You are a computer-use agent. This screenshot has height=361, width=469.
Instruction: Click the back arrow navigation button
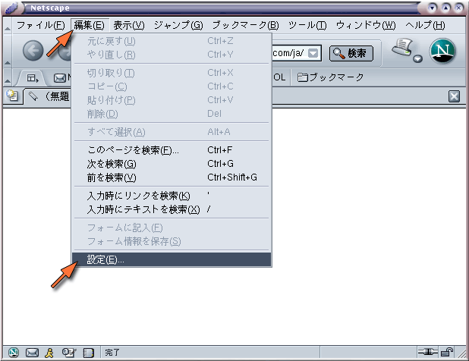click(33, 51)
